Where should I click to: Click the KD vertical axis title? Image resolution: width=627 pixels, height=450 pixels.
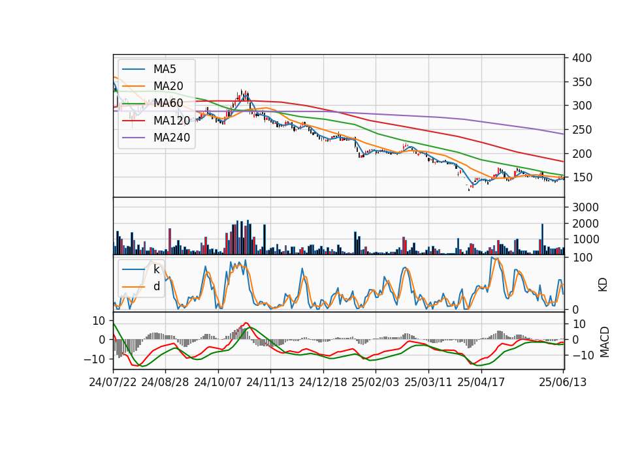point(603,284)
